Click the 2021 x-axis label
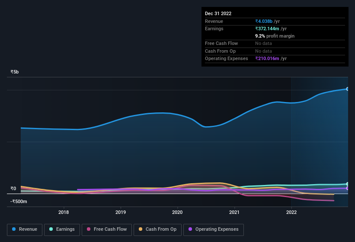Screen dimensions: 355x242 pos(234,212)
